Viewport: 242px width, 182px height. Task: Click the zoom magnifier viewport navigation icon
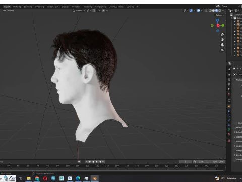pyautogui.click(x=222, y=35)
